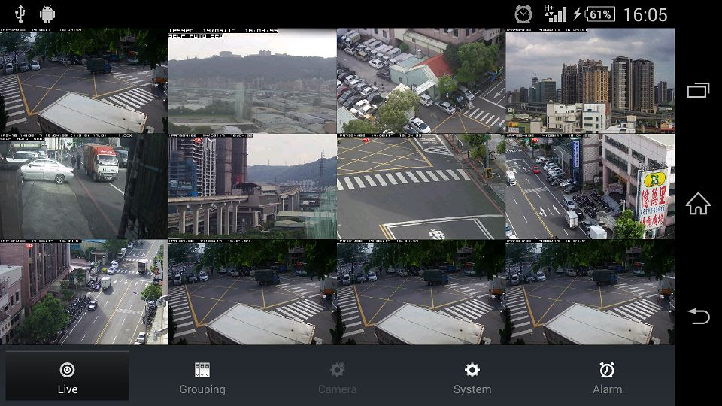Open the Alarm clock tab icon
Image resolution: width=722 pixels, height=406 pixels.
click(607, 370)
